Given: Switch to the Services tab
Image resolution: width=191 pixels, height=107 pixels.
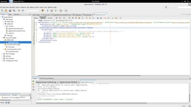Looking at the screenshot, I should pyautogui.click(x=17, y=14).
